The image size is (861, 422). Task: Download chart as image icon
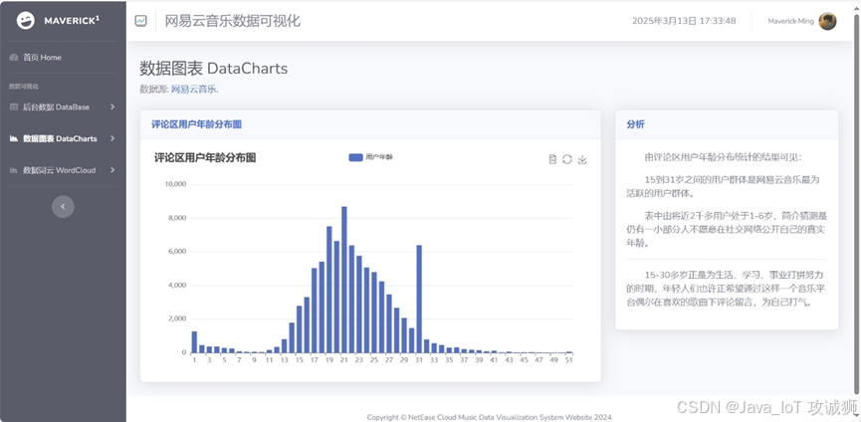click(x=582, y=159)
